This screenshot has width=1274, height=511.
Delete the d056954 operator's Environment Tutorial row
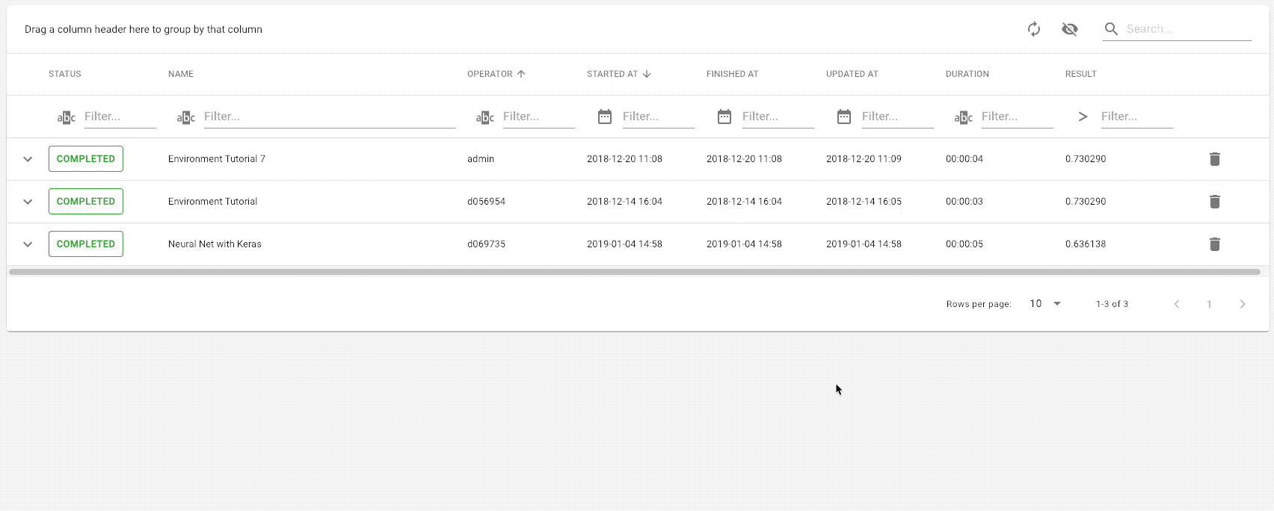pyautogui.click(x=1215, y=202)
